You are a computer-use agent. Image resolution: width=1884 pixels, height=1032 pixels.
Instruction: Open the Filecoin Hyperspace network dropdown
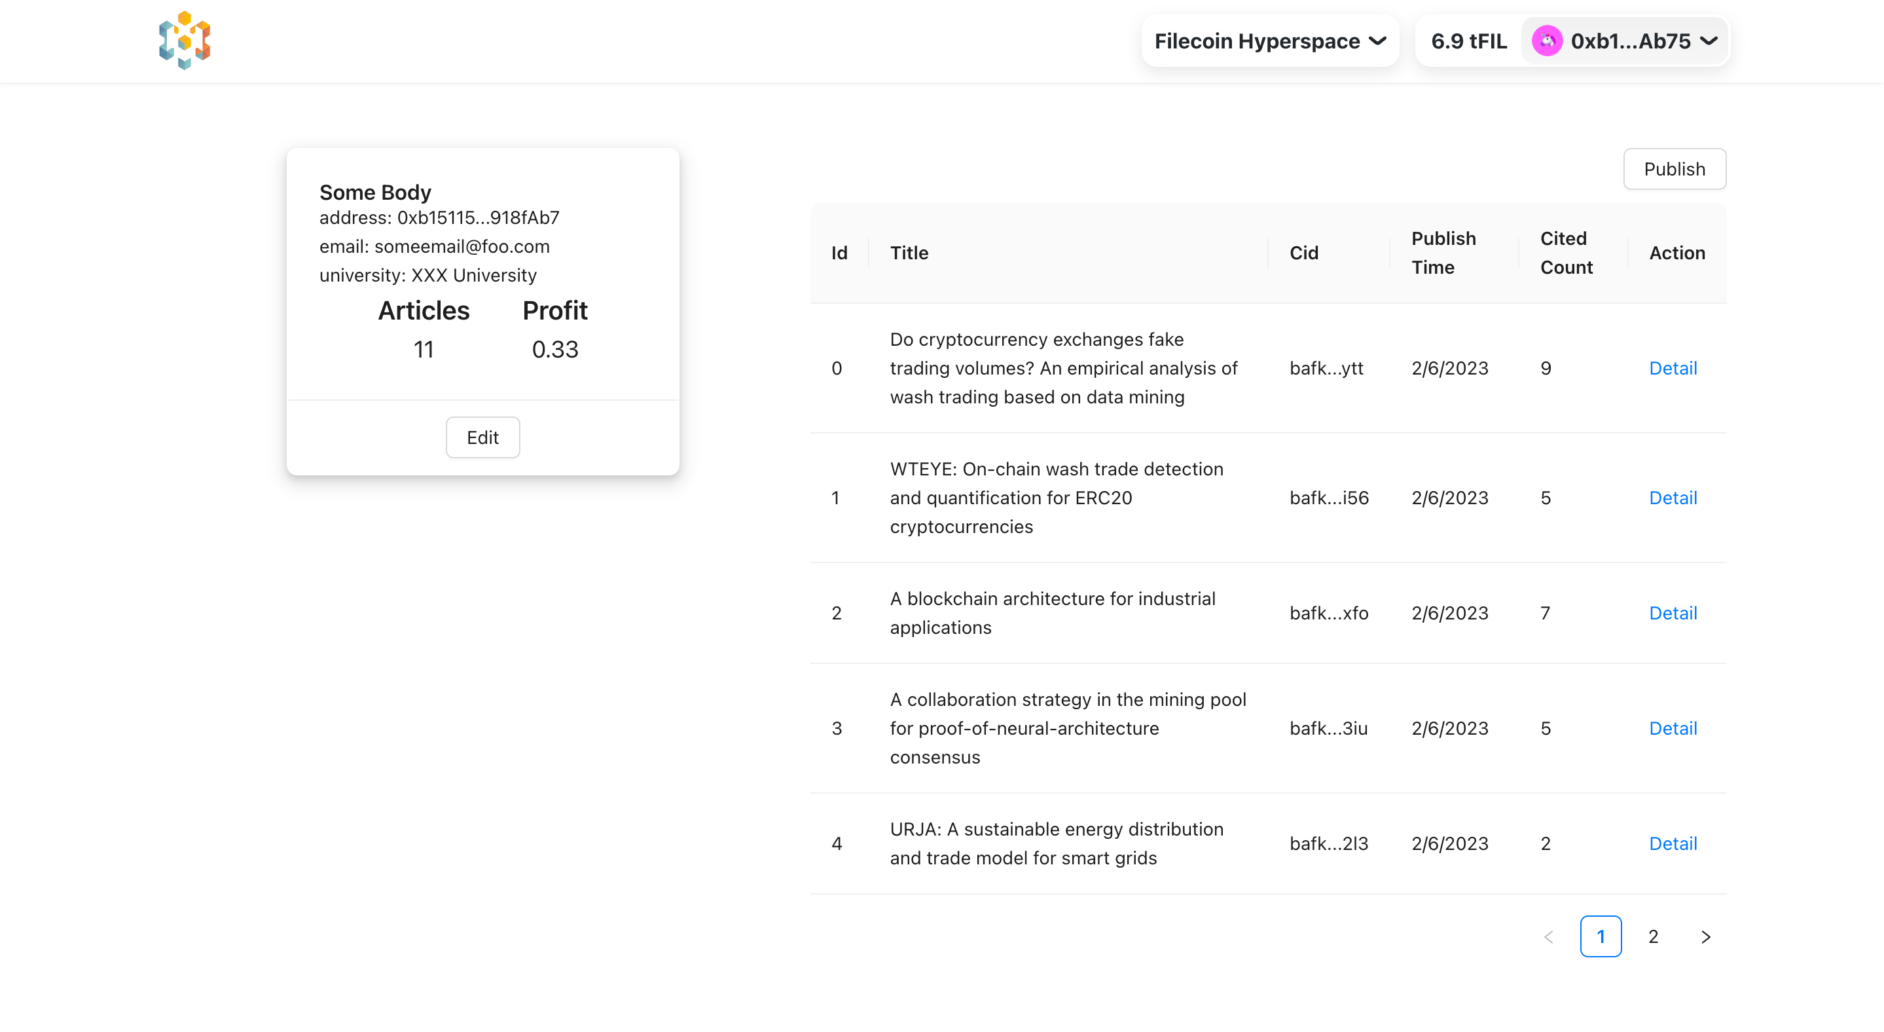point(1270,41)
